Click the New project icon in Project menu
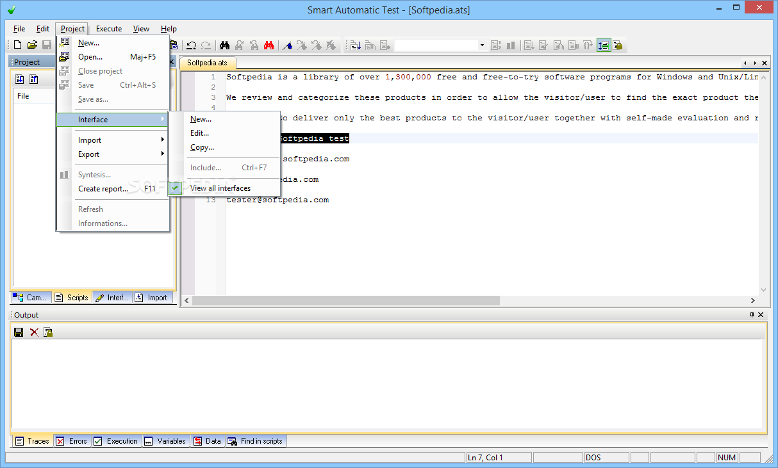The image size is (778, 468). tap(64, 43)
